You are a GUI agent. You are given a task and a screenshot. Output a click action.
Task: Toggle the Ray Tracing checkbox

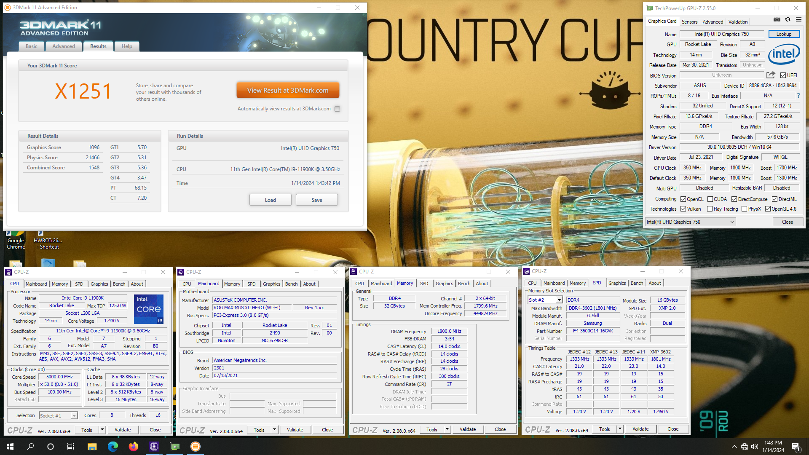click(710, 209)
